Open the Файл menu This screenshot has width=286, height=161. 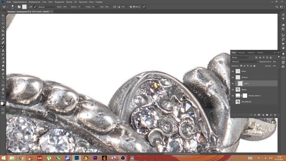click(x=9, y=2)
